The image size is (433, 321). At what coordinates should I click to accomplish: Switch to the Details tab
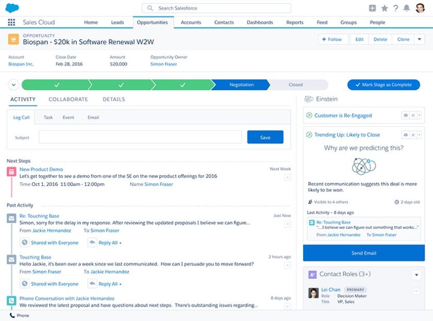(114, 99)
